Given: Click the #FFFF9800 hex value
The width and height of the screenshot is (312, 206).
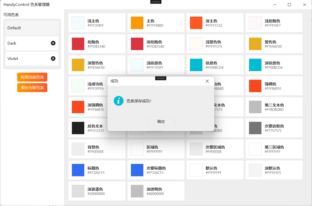Looking at the screenshot, I should tap(155, 25).
